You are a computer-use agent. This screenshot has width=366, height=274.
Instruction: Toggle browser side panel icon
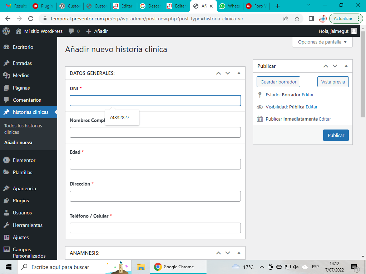[x=311, y=19]
